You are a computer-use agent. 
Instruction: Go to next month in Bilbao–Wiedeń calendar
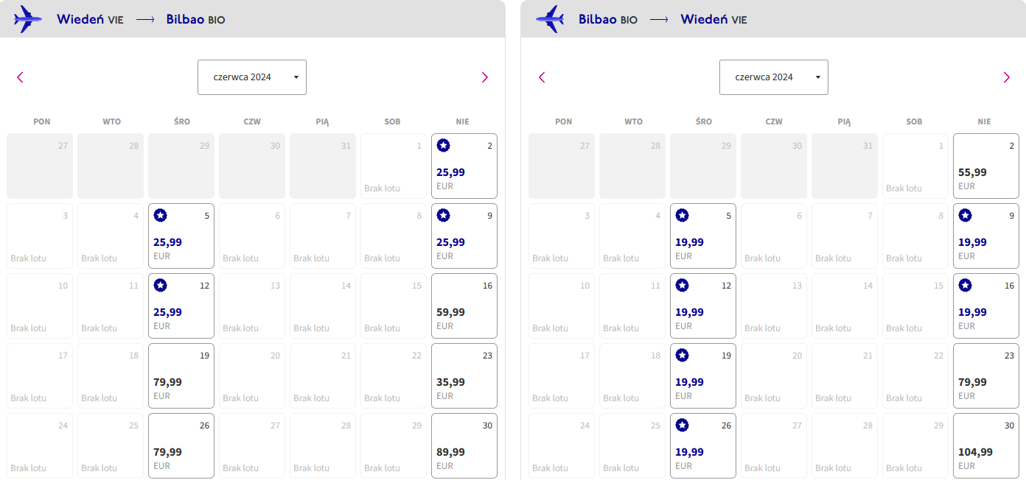tap(1006, 77)
